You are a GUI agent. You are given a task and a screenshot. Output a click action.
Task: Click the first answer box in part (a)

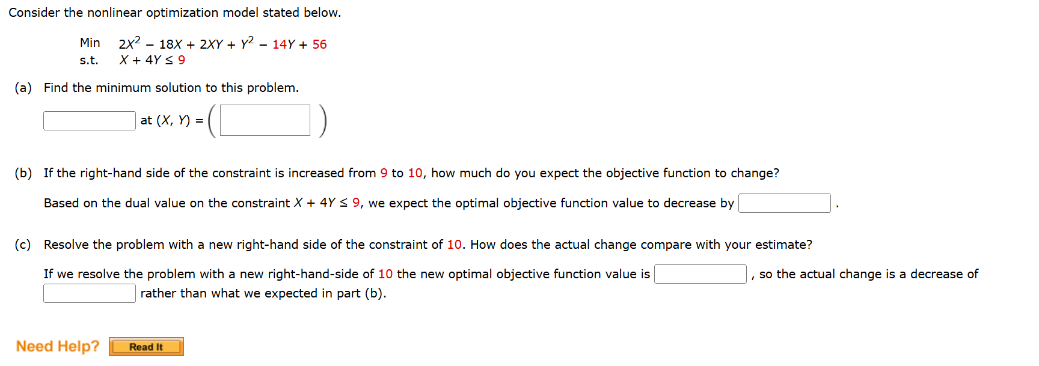(x=88, y=120)
